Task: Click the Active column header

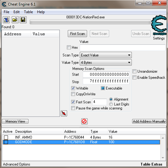Action: tap(8, 132)
